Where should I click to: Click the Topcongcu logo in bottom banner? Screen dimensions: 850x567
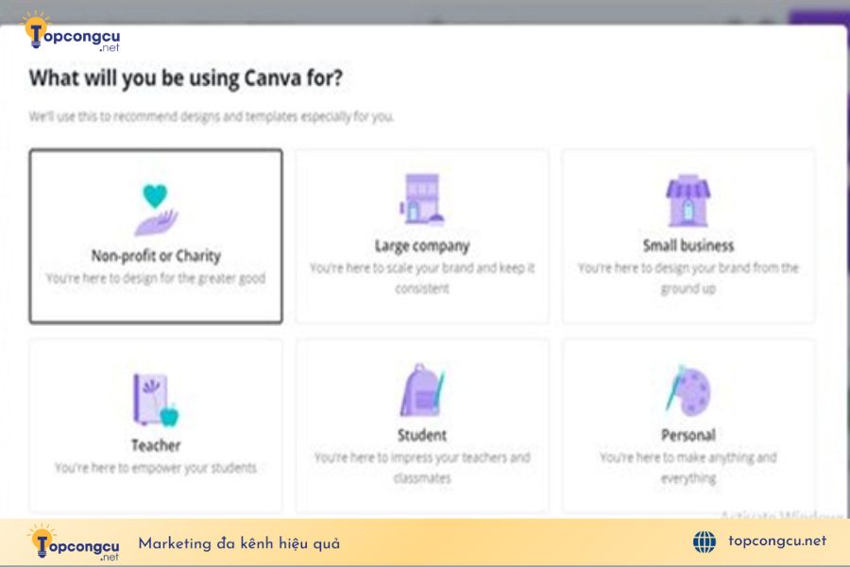[x=74, y=542]
